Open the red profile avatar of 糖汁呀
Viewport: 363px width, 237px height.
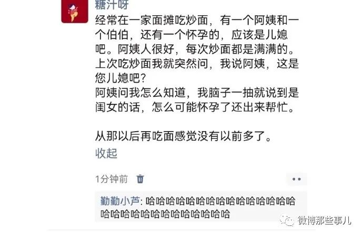(75, 11)
